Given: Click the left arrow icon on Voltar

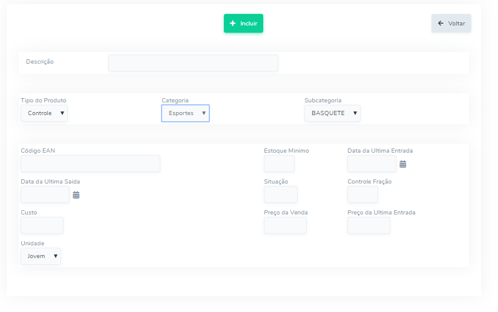Looking at the screenshot, I should click(441, 24).
